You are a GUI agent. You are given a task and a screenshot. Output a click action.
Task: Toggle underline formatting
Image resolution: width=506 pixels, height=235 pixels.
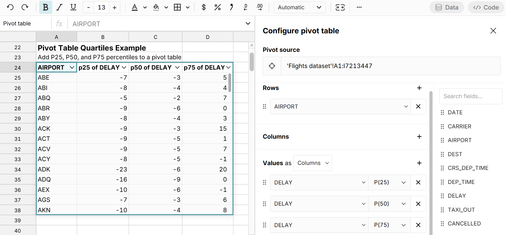73,7
